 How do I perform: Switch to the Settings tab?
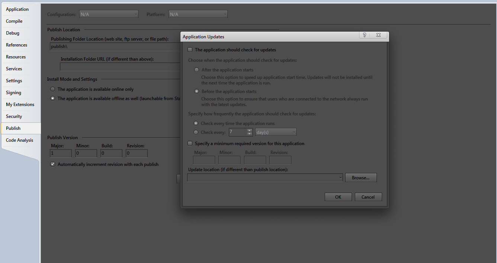pos(14,81)
